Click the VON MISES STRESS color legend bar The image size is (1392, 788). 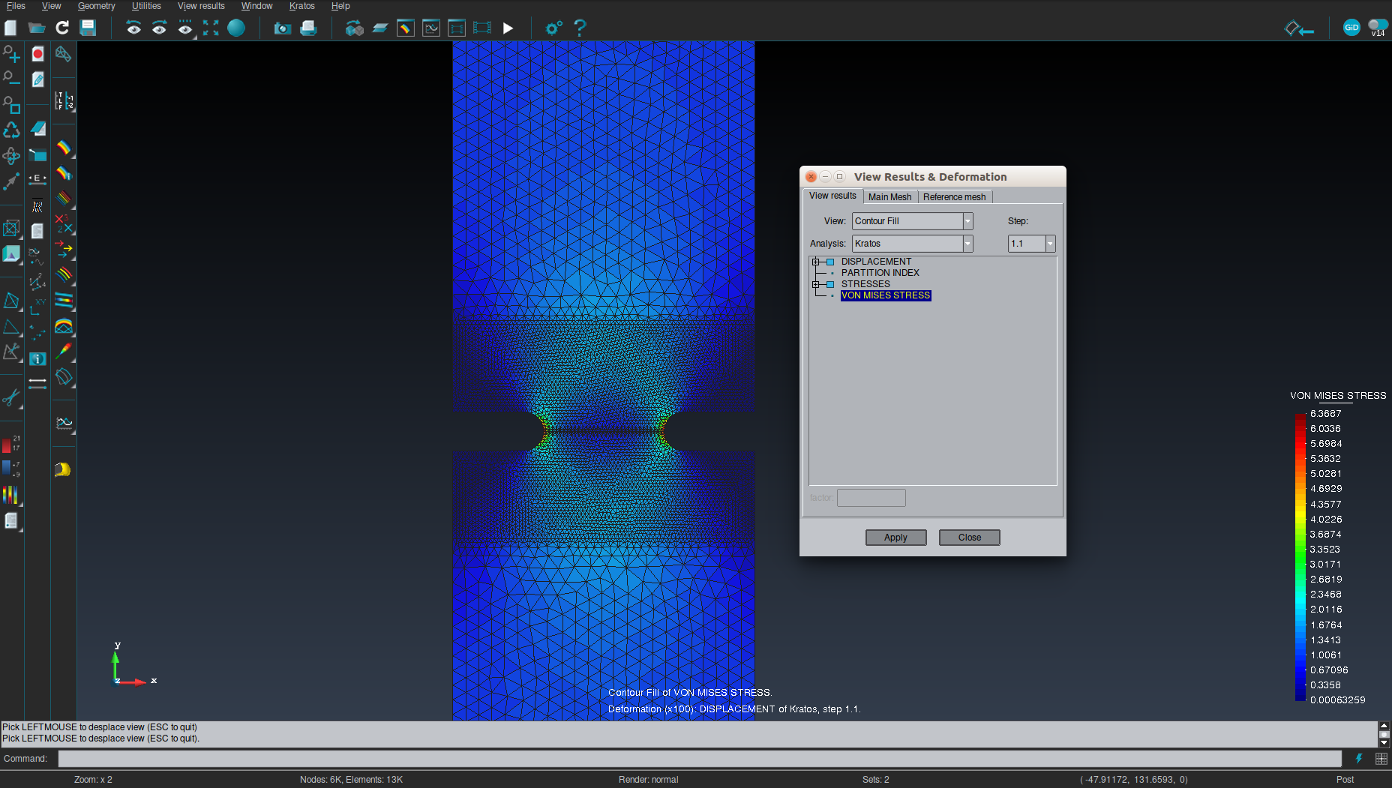click(1300, 557)
